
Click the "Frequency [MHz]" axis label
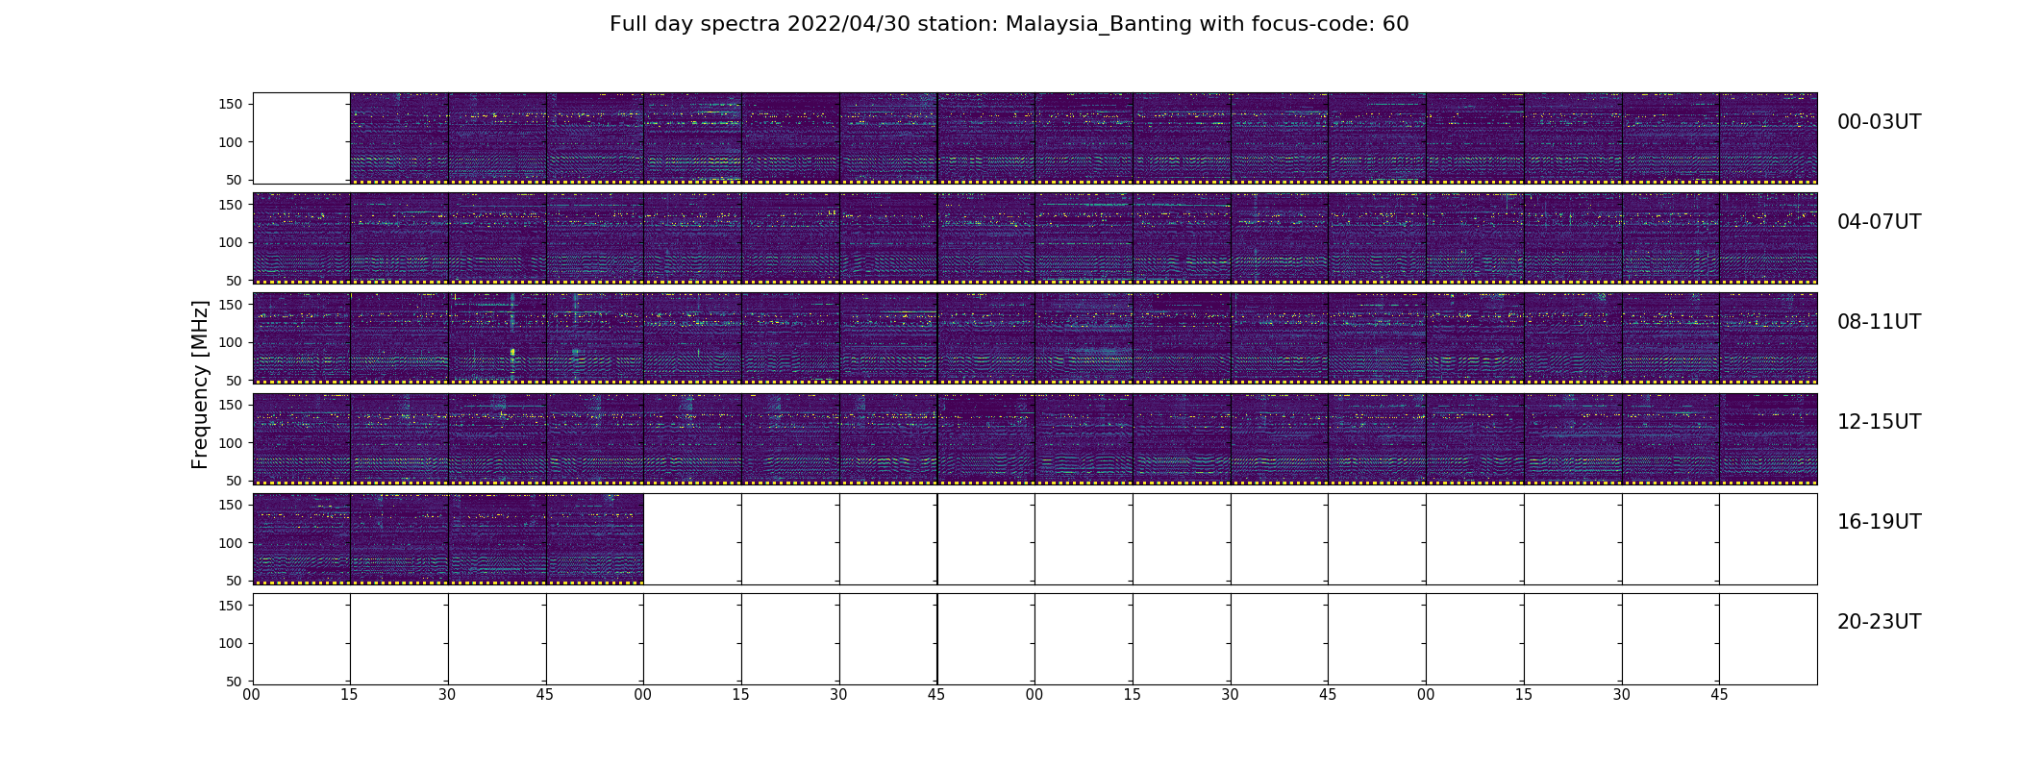200,384
